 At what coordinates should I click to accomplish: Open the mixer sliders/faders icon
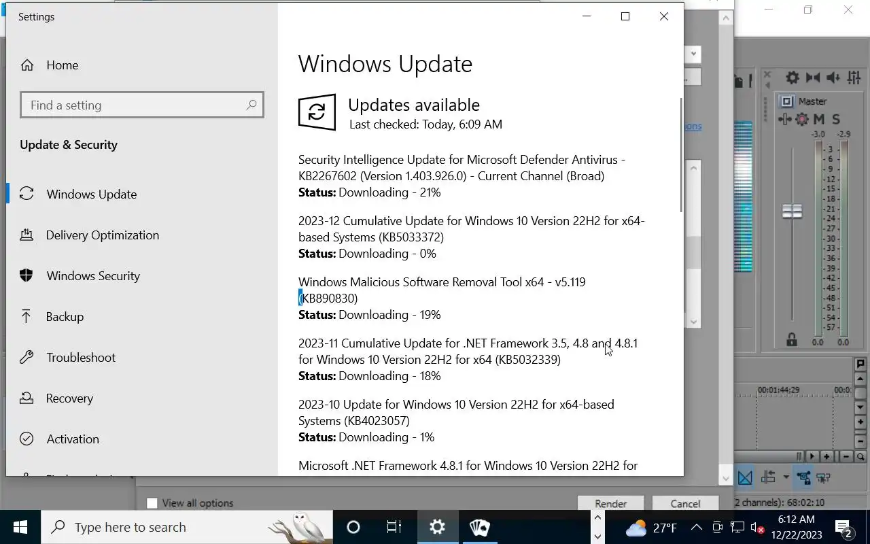pos(853,78)
